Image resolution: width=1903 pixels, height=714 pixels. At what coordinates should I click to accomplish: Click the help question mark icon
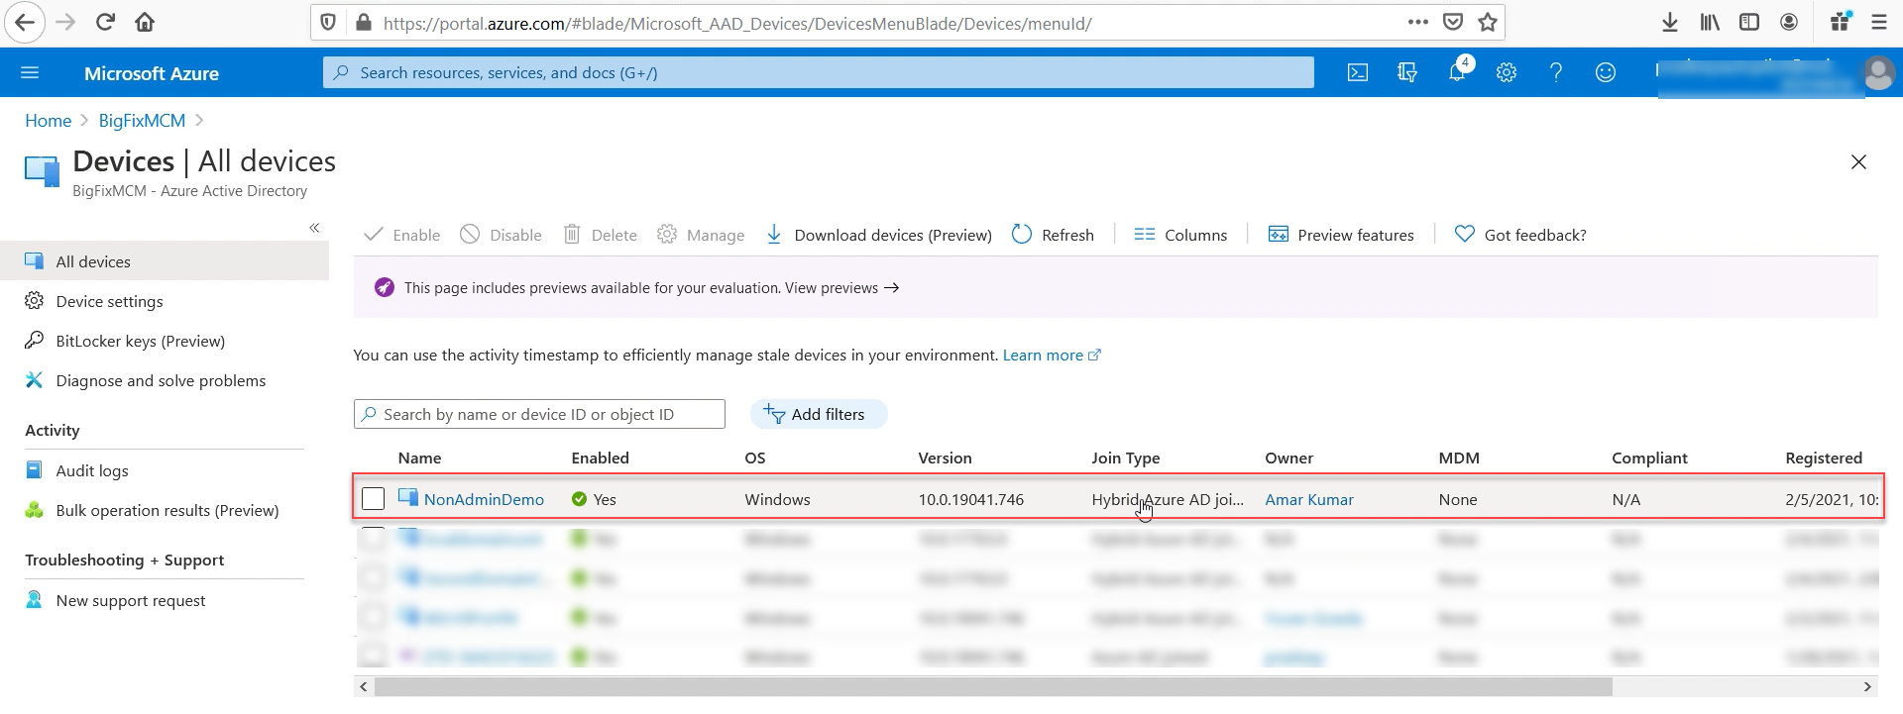tap(1555, 72)
